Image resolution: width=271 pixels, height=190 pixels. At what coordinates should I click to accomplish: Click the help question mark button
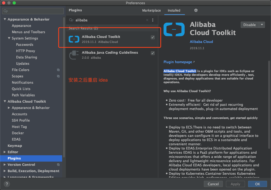[x=7, y=184]
